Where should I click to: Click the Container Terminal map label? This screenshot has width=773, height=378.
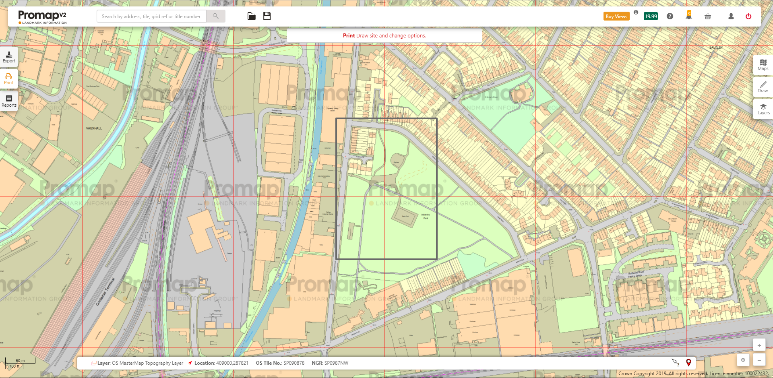[105, 291]
